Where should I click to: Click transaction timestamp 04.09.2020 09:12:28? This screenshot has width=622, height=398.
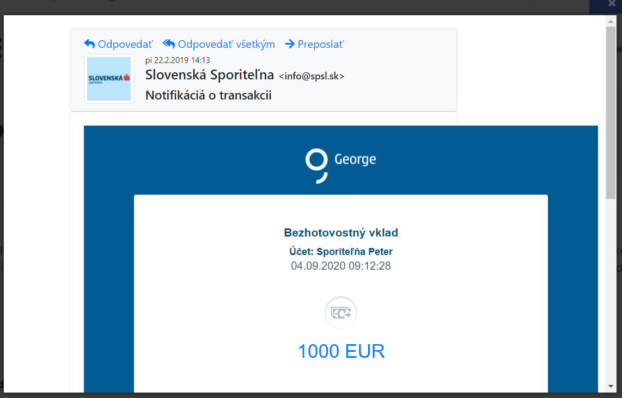click(x=341, y=266)
